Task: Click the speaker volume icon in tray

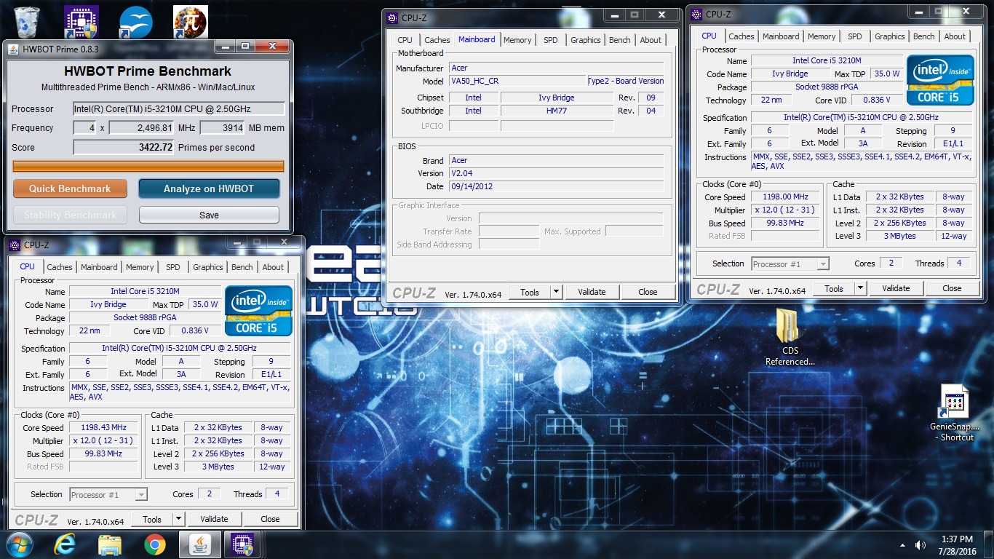Action: coord(920,544)
